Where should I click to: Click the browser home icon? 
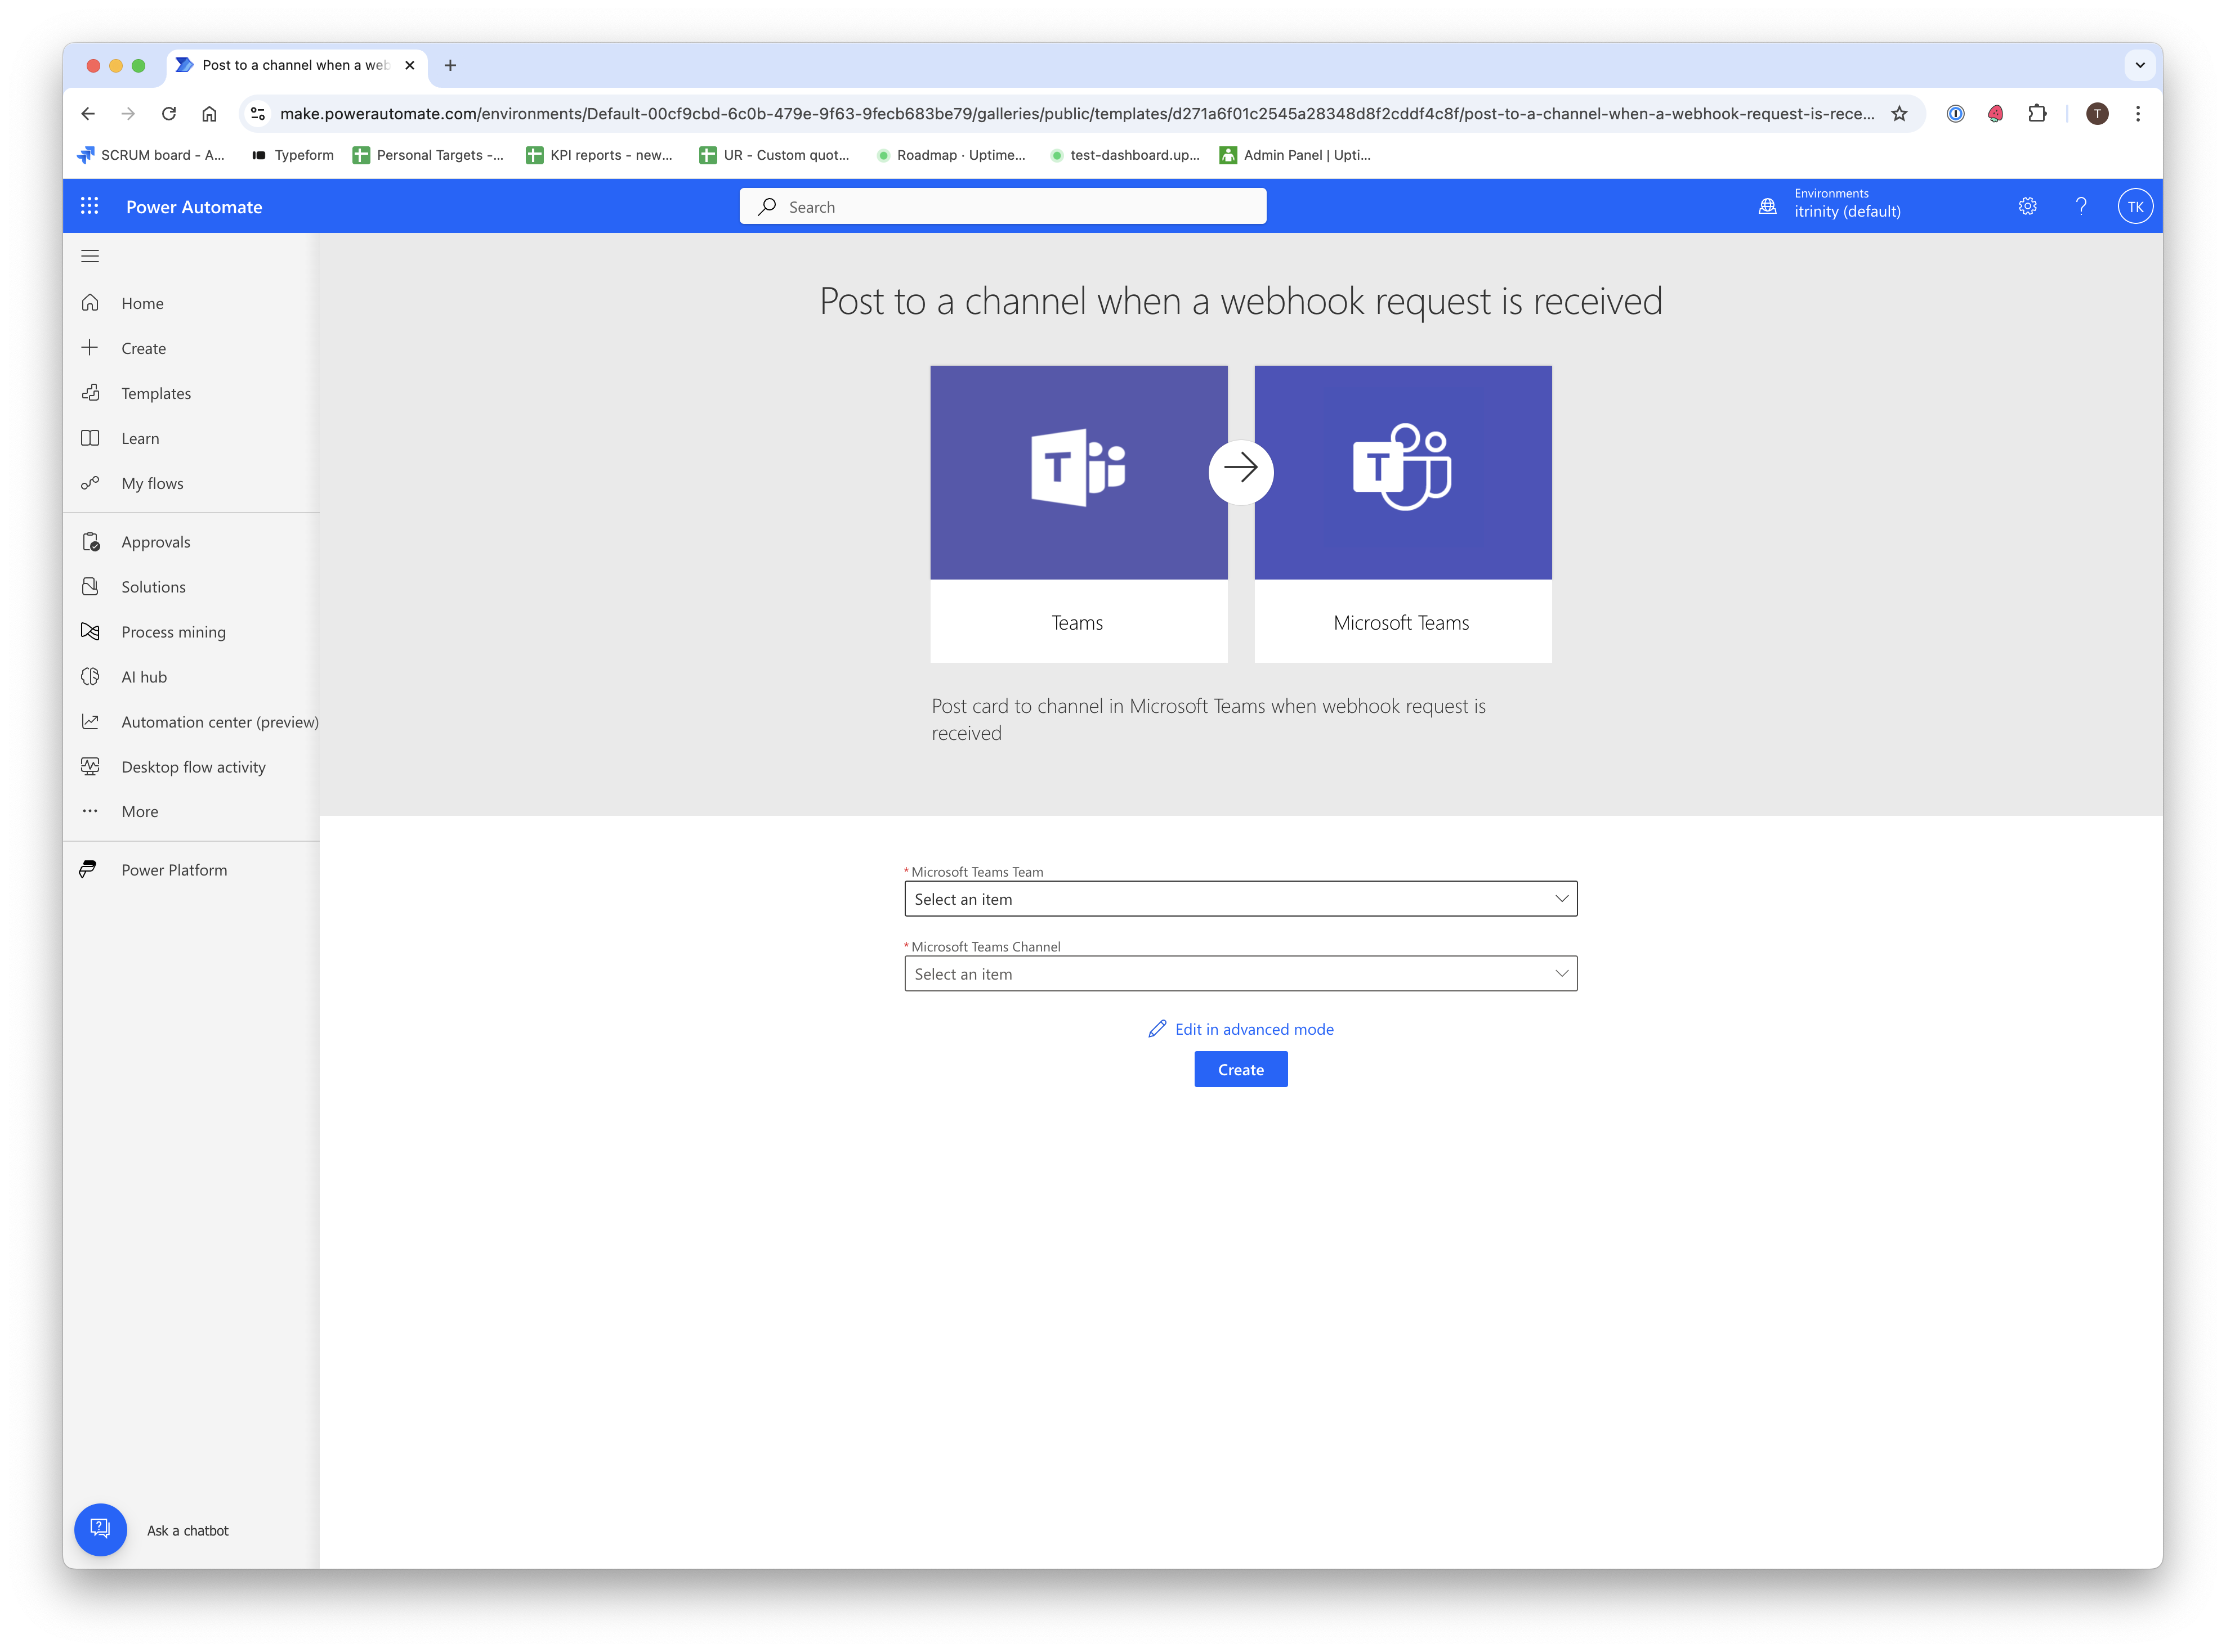(209, 114)
